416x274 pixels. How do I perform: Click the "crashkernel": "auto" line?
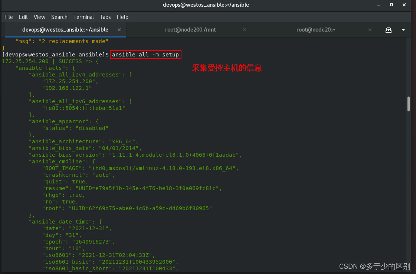coord(79,175)
